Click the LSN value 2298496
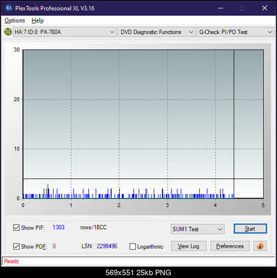 coord(107,246)
